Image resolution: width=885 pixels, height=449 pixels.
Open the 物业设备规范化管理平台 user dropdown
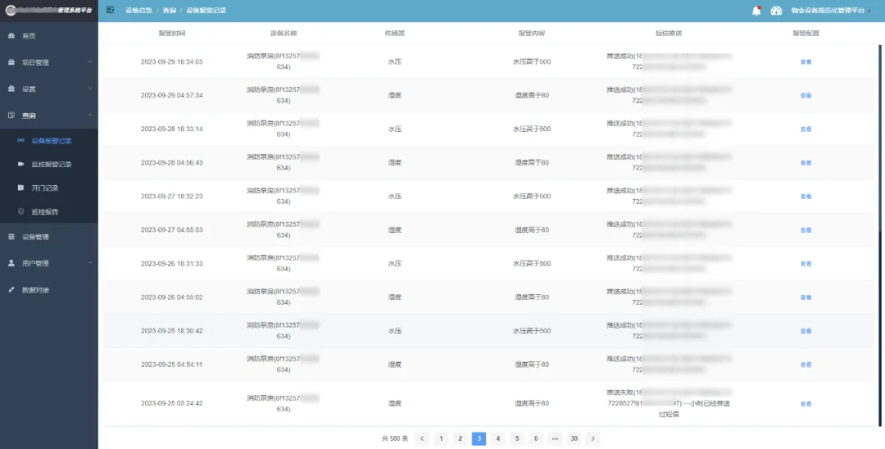(x=831, y=11)
